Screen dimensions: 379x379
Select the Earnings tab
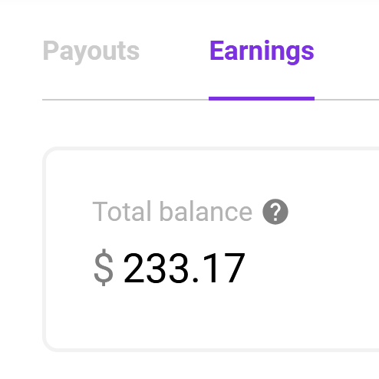pos(262,51)
